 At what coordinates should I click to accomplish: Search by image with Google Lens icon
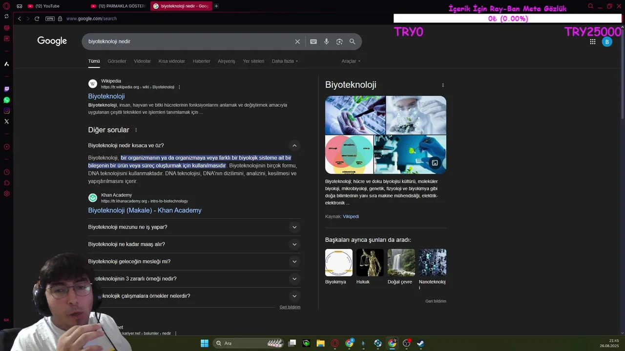(339, 41)
